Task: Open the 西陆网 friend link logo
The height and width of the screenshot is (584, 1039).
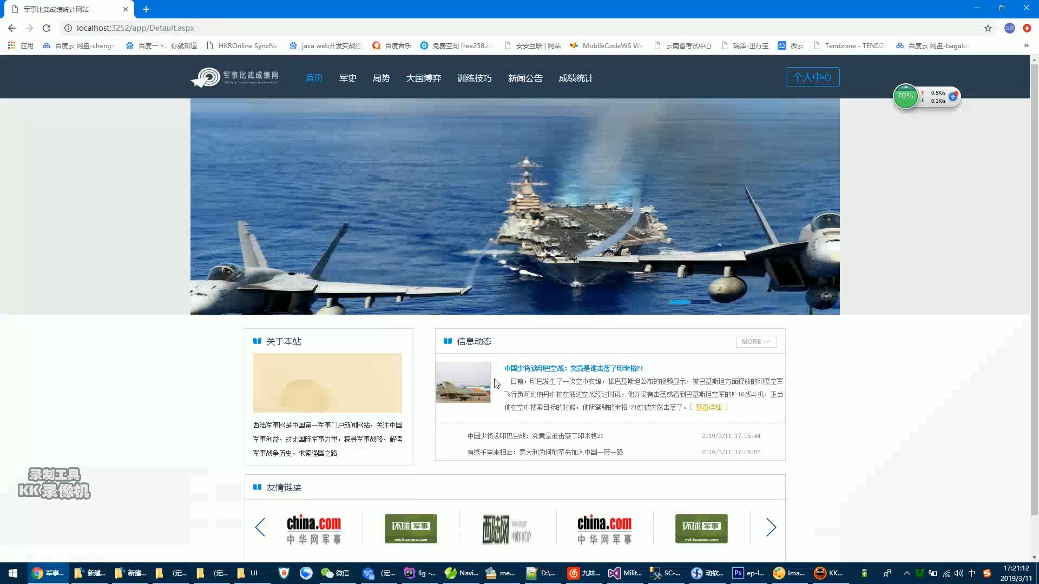Action: tap(507, 529)
